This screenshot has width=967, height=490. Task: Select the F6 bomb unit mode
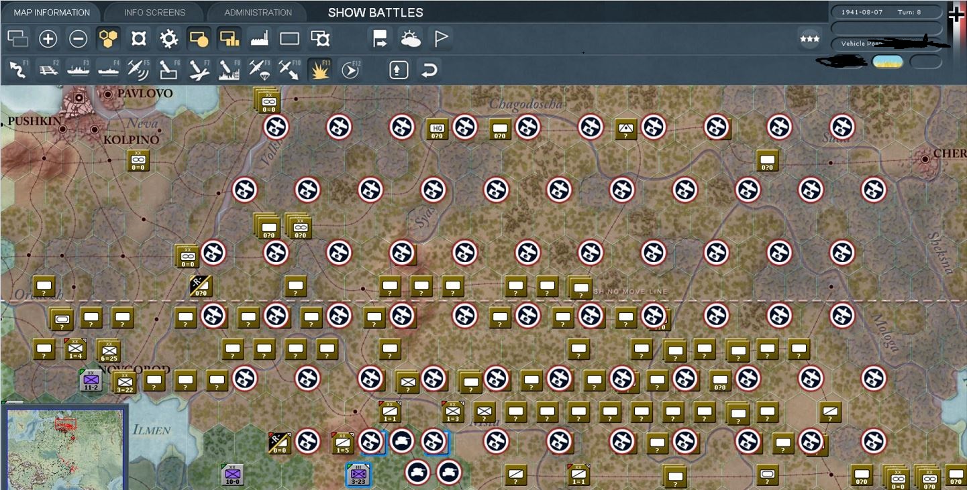(168, 69)
